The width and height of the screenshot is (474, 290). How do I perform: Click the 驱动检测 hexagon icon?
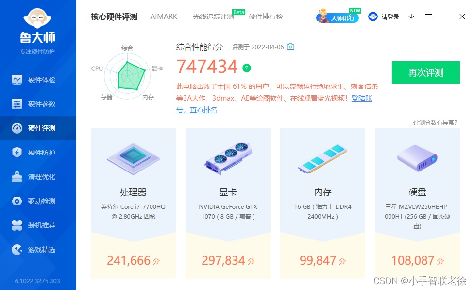17,201
